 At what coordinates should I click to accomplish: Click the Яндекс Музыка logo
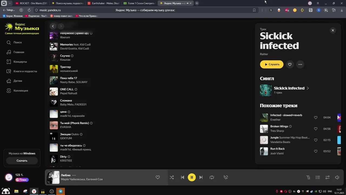click(22, 27)
